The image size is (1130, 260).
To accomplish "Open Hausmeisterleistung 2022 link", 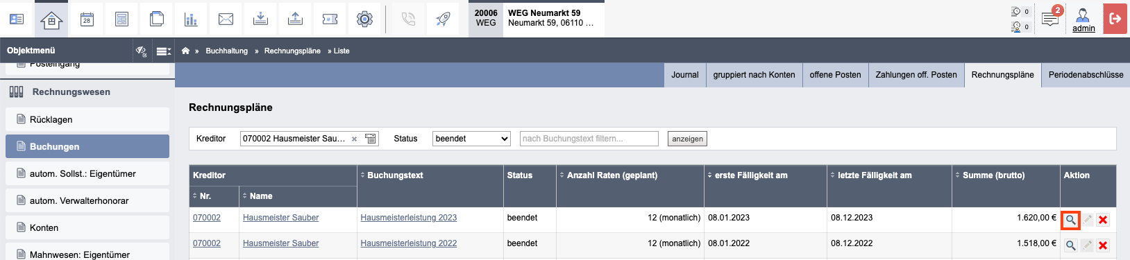I will pos(409,243).
